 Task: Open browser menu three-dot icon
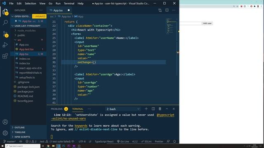tap(262, 7)
